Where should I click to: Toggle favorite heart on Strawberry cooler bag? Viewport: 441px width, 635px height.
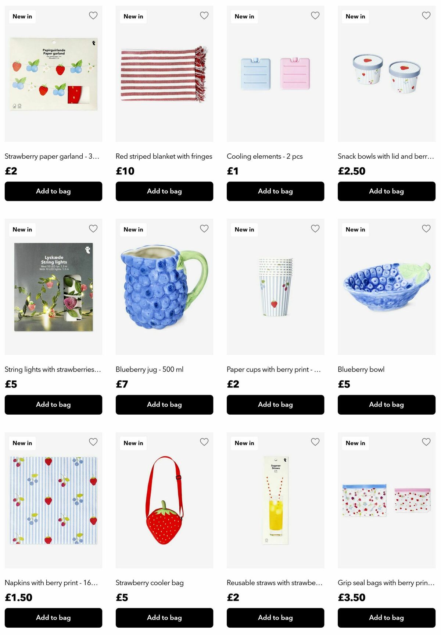(204, 442)
